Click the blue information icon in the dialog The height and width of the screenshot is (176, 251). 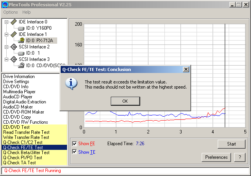(71, 84)
